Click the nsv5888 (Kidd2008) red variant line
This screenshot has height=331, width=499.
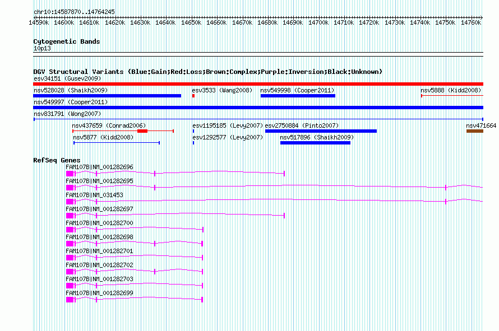click(452, 96)
